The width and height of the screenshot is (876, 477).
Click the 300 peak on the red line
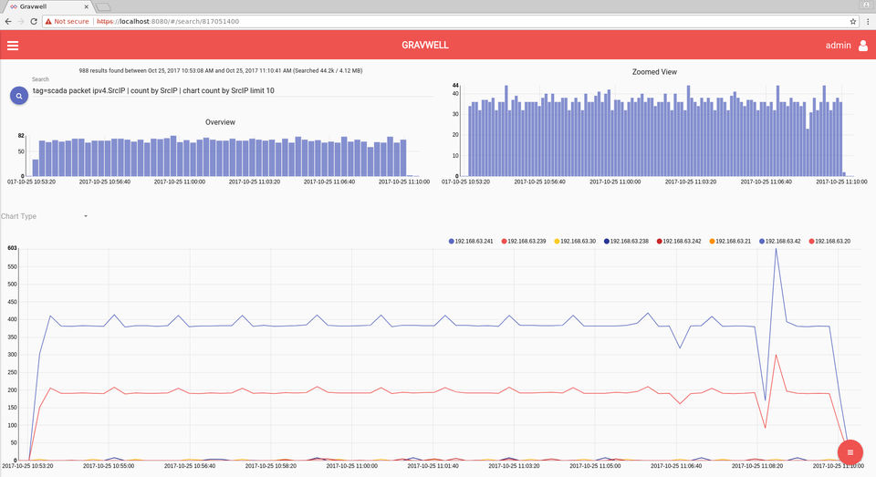[x=776, y=355]
